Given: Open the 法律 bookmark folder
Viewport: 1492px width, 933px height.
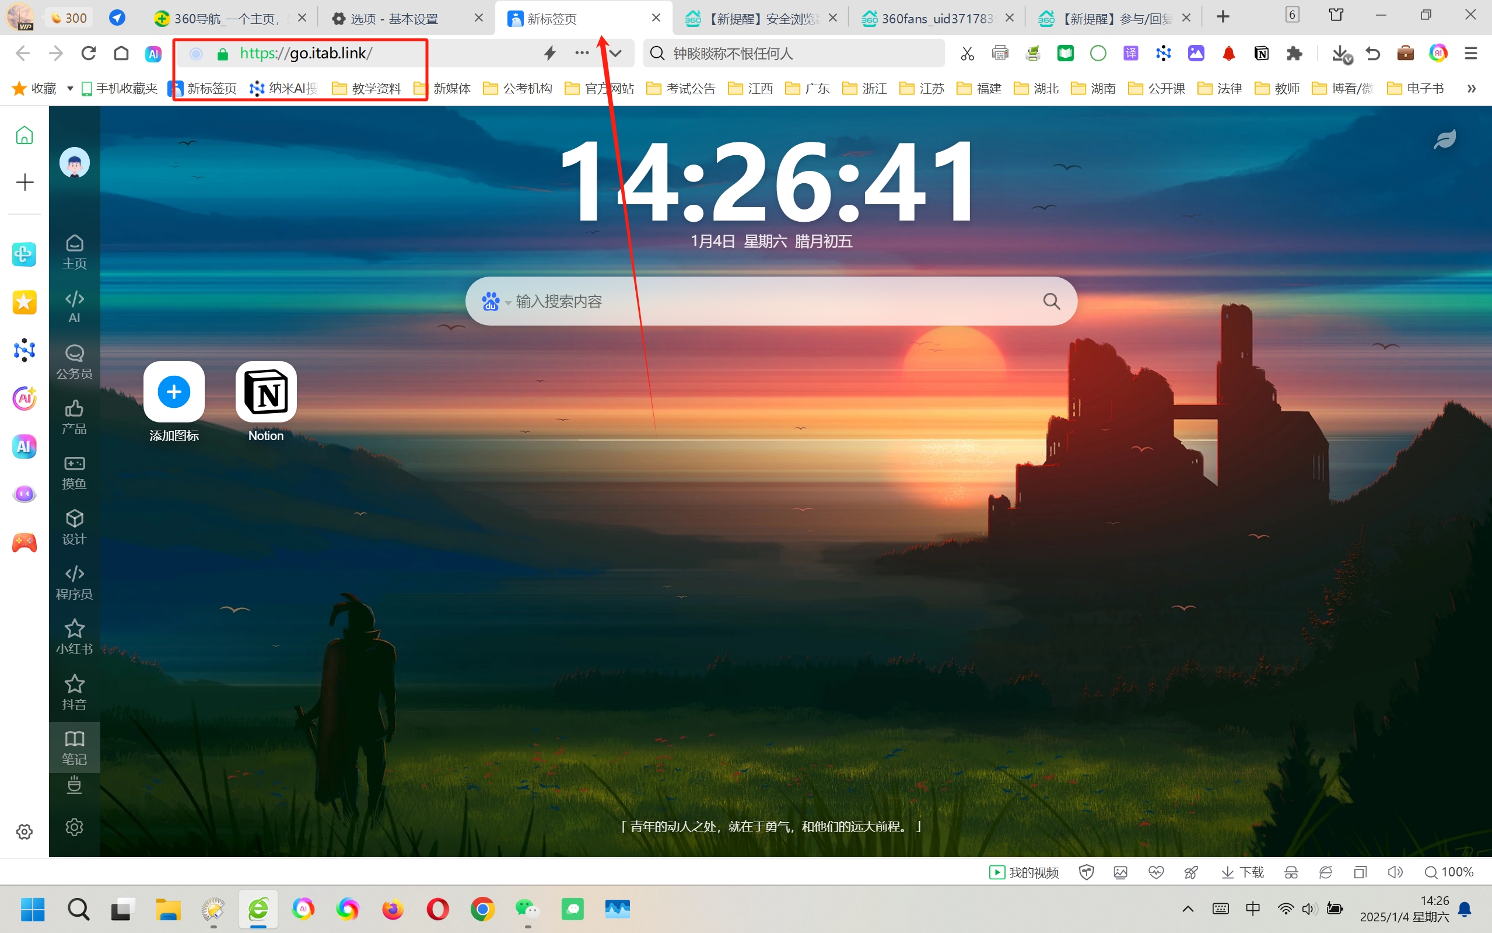Looking at the screenshot, I should click(1220, 89).
